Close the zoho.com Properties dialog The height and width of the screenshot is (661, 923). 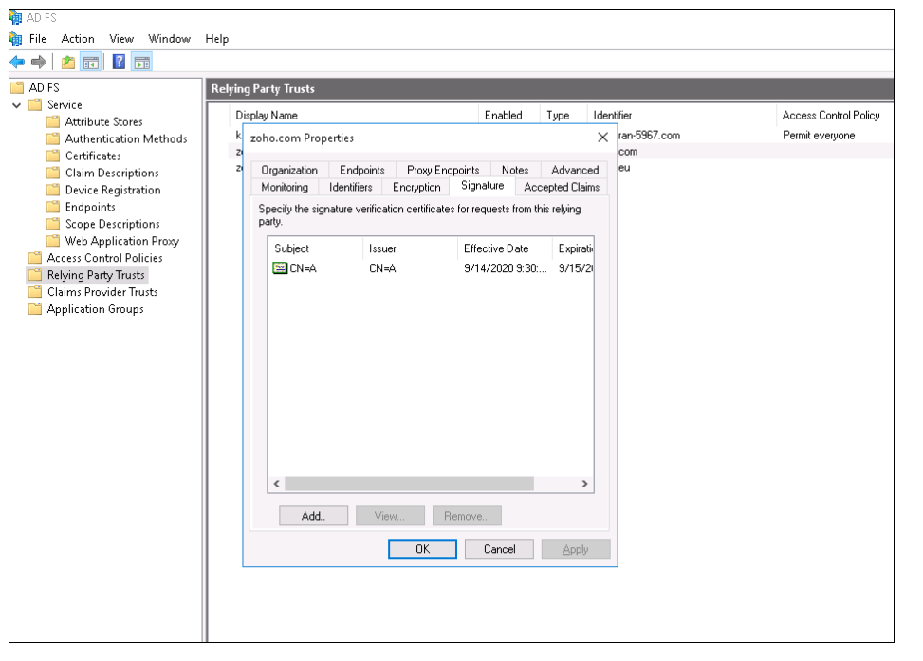(602, 138)
